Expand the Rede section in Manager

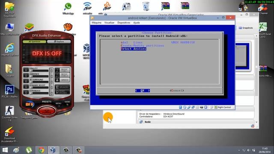[148, 122]
